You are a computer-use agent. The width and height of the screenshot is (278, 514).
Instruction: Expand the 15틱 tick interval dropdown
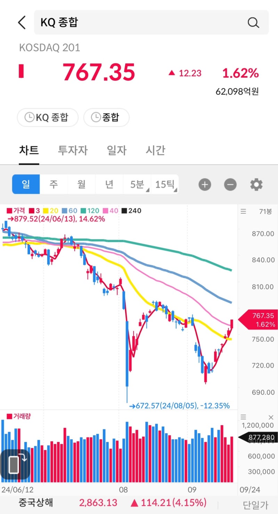(165, 184)
